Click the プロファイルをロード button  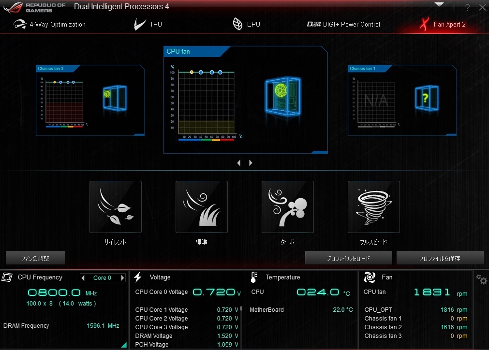click(x=348, y=258)
